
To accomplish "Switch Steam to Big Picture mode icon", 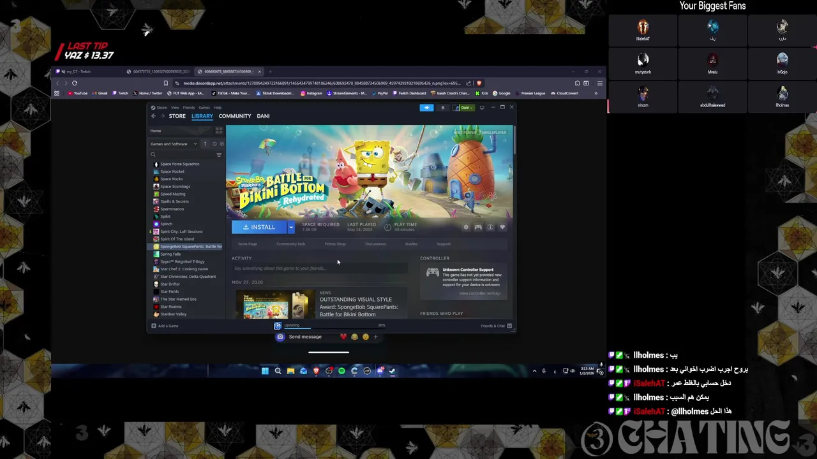I will coord(482,108).
